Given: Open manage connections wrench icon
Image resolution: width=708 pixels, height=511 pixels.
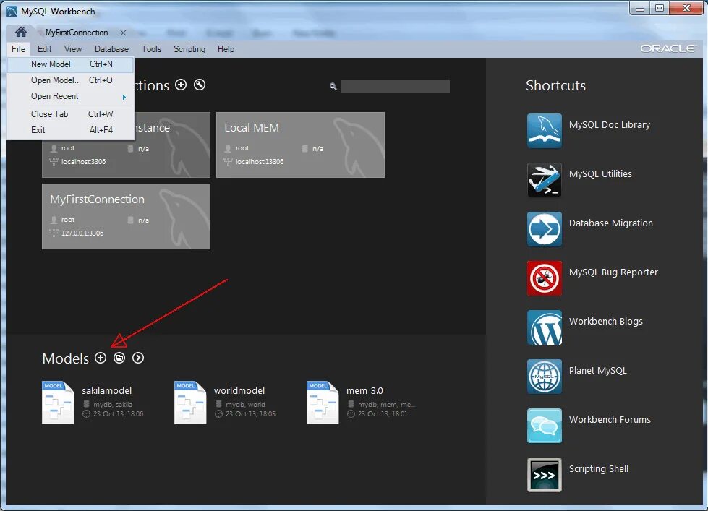Looking at the screenshot, I should point(200,85).
